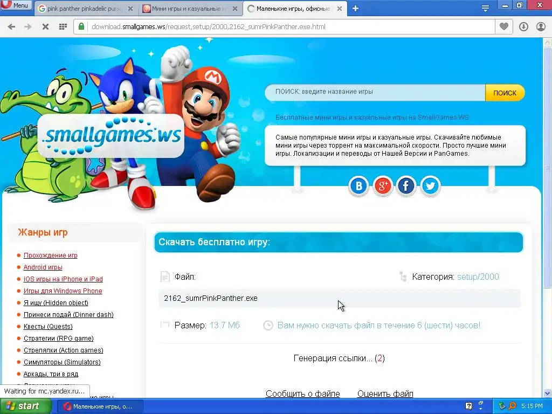Open a new tab with the plus button
Image resolution: width=552 pixels, height=414 pixels.
click(356, 9)
